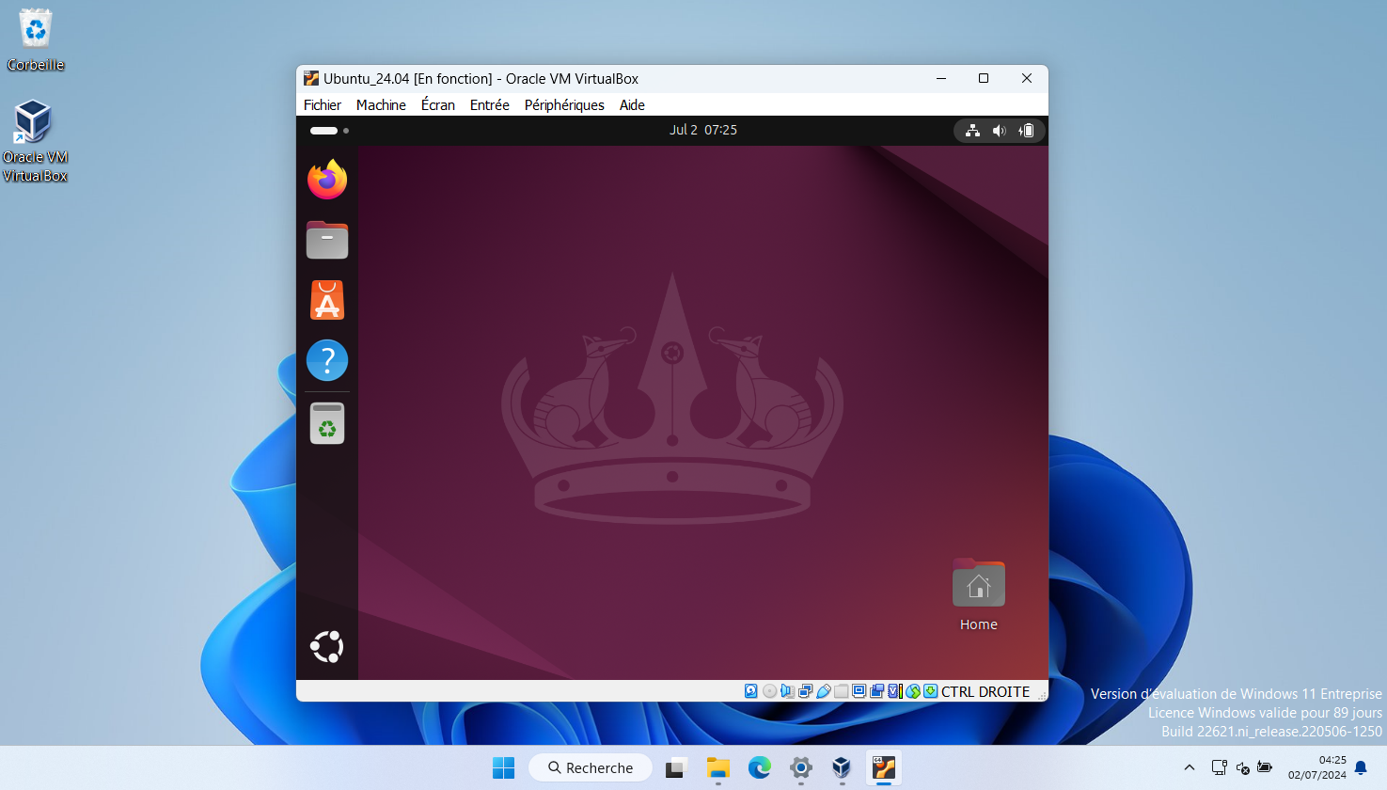Expand the hidden system tray icons chevron
This screenshot has width=1387, height=790.
click(x=1190, y=768)
